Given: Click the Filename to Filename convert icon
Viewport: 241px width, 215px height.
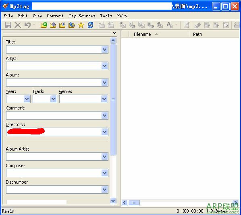Looking at the screenshot, I should click(x=141, y=25).
